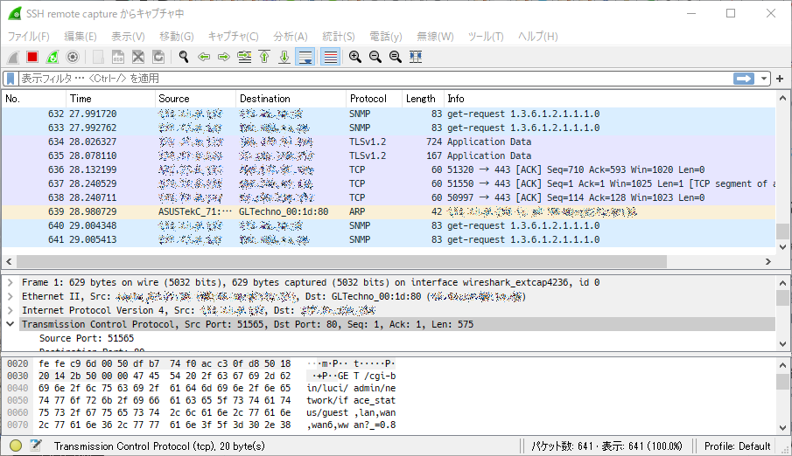The image size is (792, 456).
Task: Open the ヘルプ(H) menu
Action: [x=537, y=37]
